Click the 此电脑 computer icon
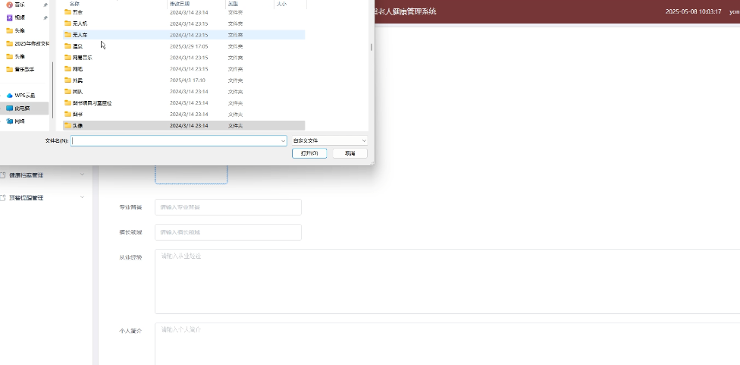This screenshot has width=740, height=365. click(x=9, y=108)
